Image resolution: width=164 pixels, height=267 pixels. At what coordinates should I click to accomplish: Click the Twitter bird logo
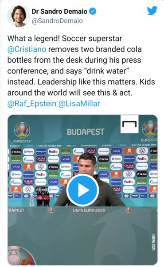pos(152,11)
